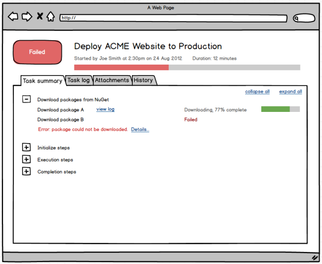Expand the Completion steps section
The height and width of the screenshot is (264, 322).
click(x=27, y=172)
